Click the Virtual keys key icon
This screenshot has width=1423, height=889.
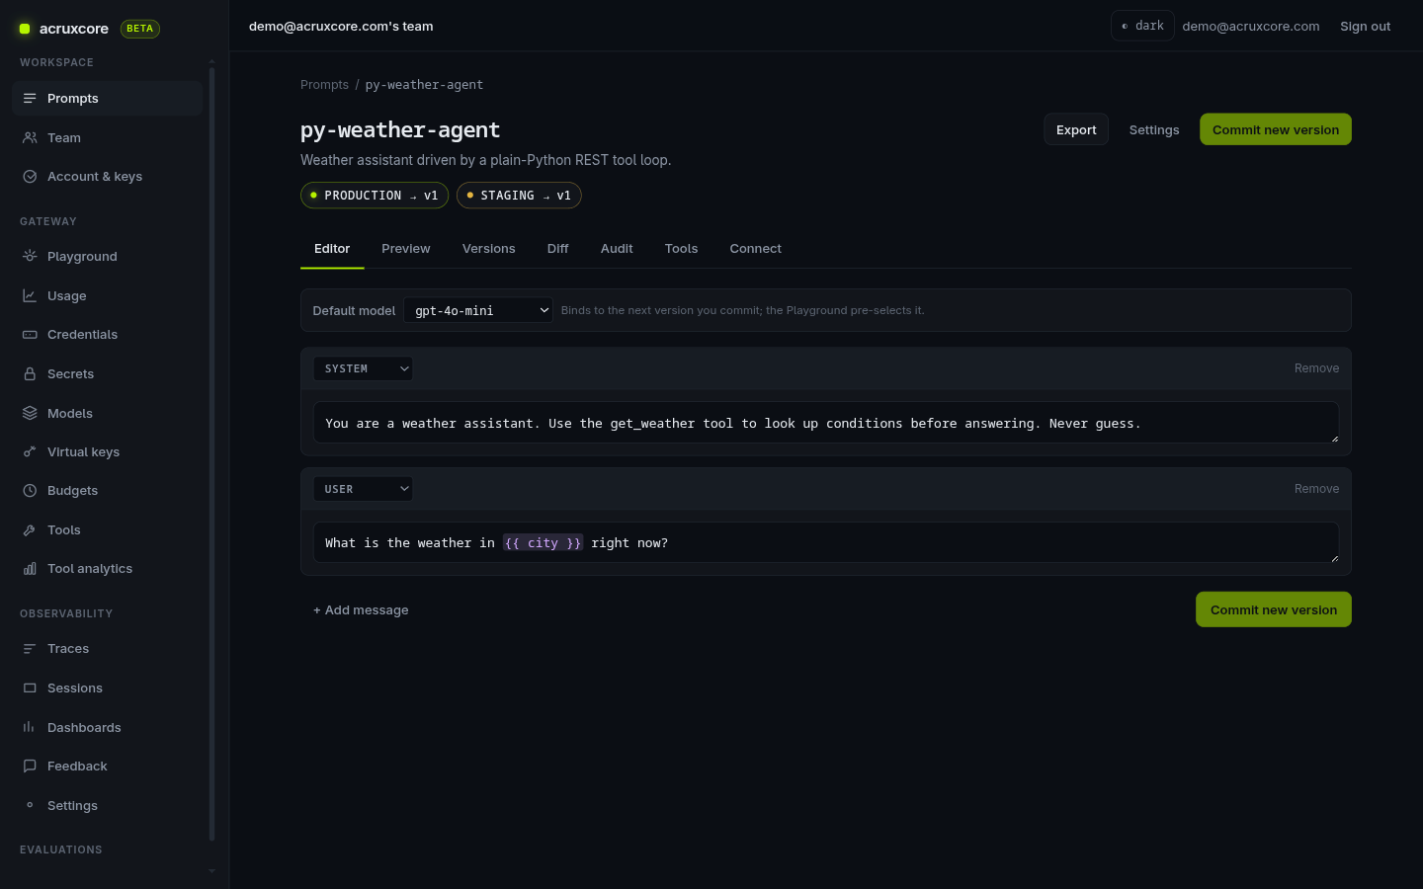(30, 451)
